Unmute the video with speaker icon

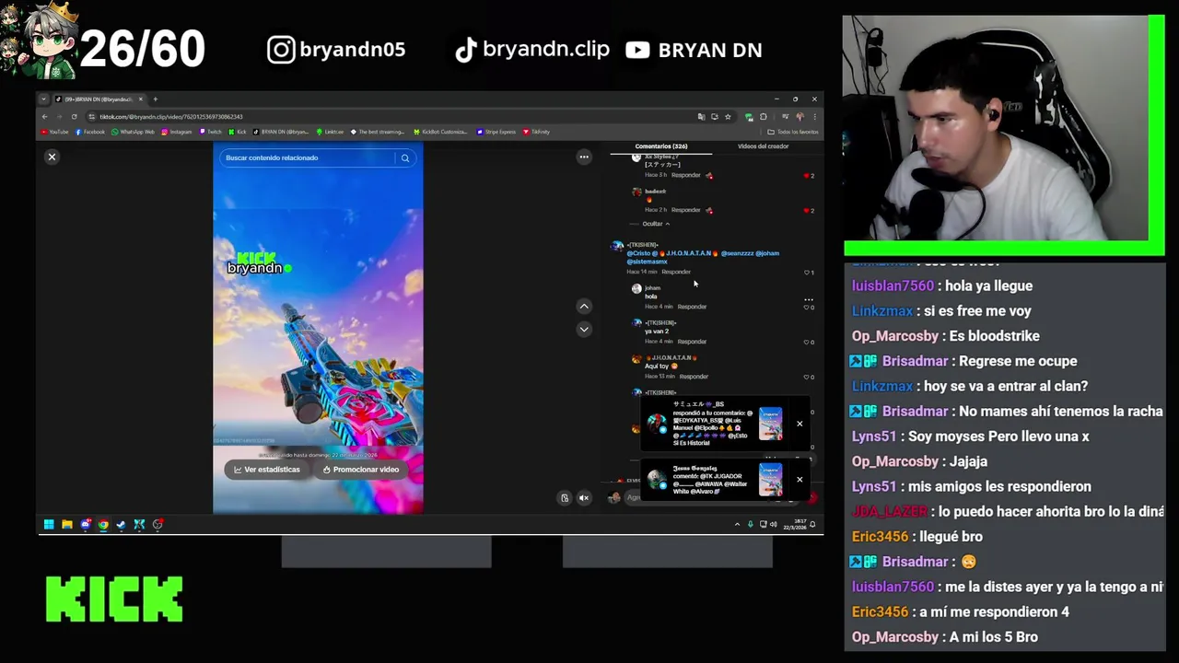click(x=583, y=498)
